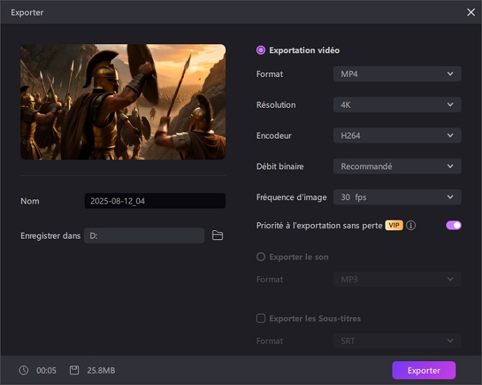Click the Nom field containing 2025-08-12_04
Image resolution: width=482 pixels, height=385 pixels.
155,201
